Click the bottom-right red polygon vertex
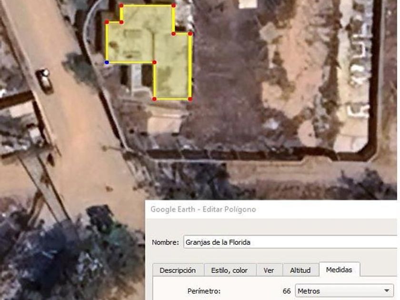This screenshot has height=300, width=400. click(190, 99)
